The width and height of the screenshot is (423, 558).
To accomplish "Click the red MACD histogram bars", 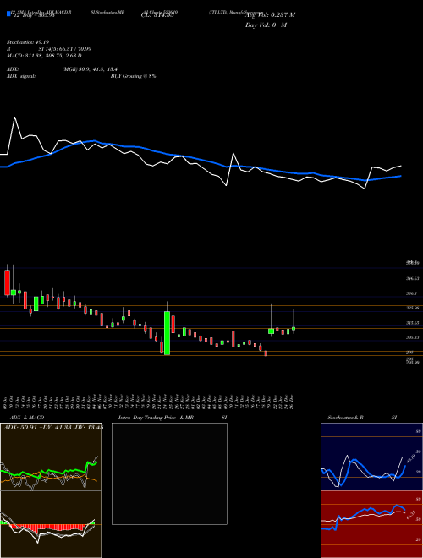I will click(47, 528).
